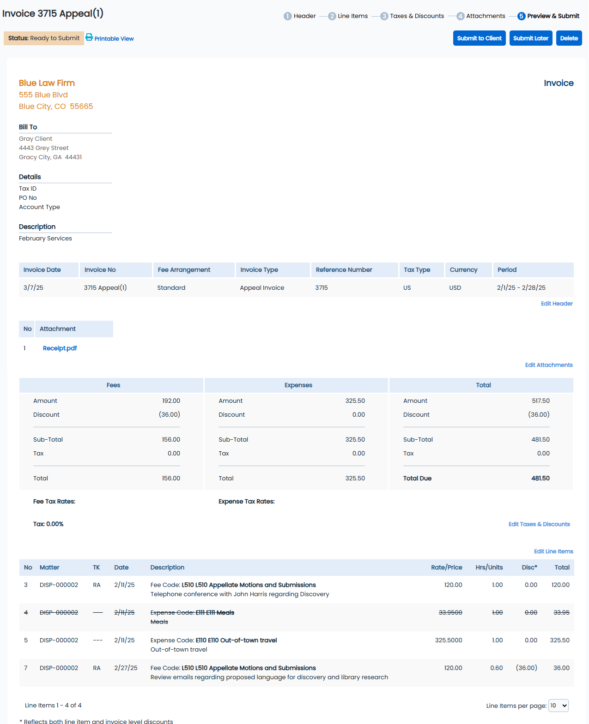Click step 5 circle for Preview & Submit
This screenshot has width=589, height=724.
coord(521,16)
